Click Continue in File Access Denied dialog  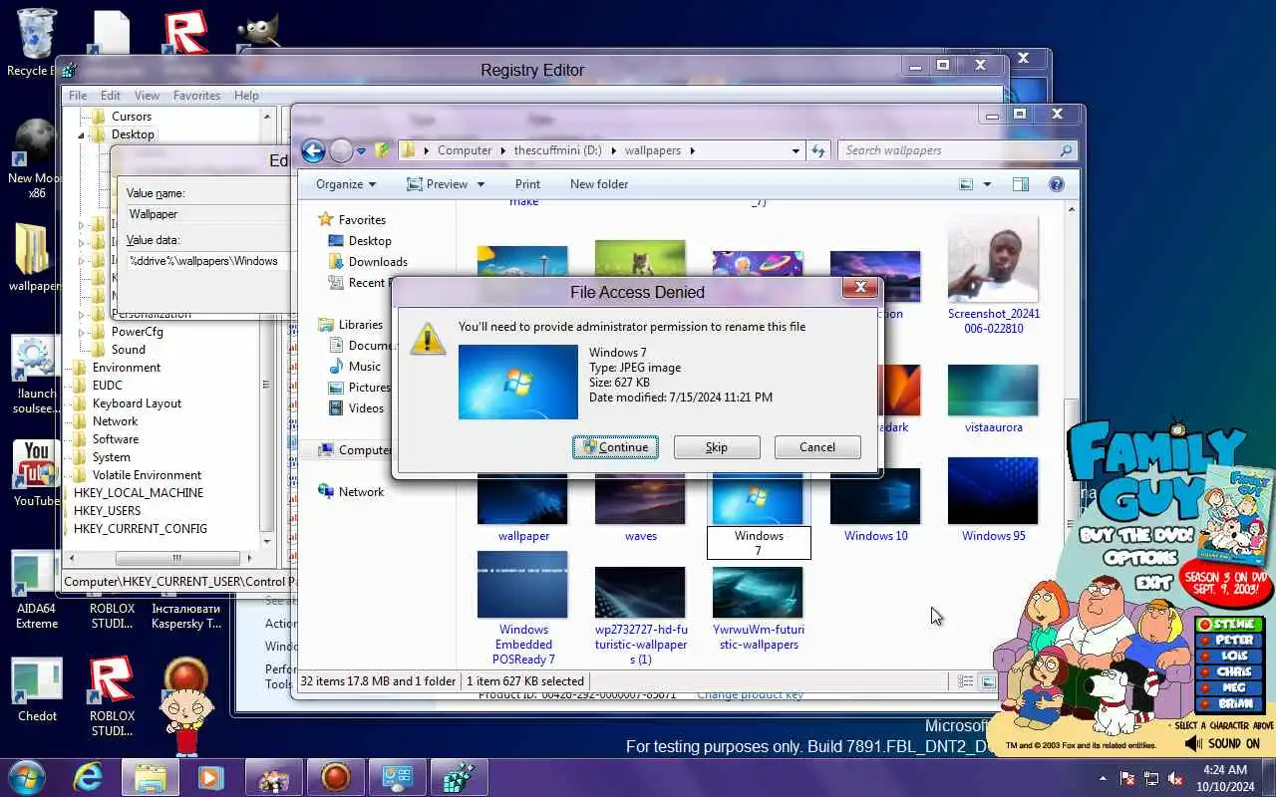coord(615,447)
